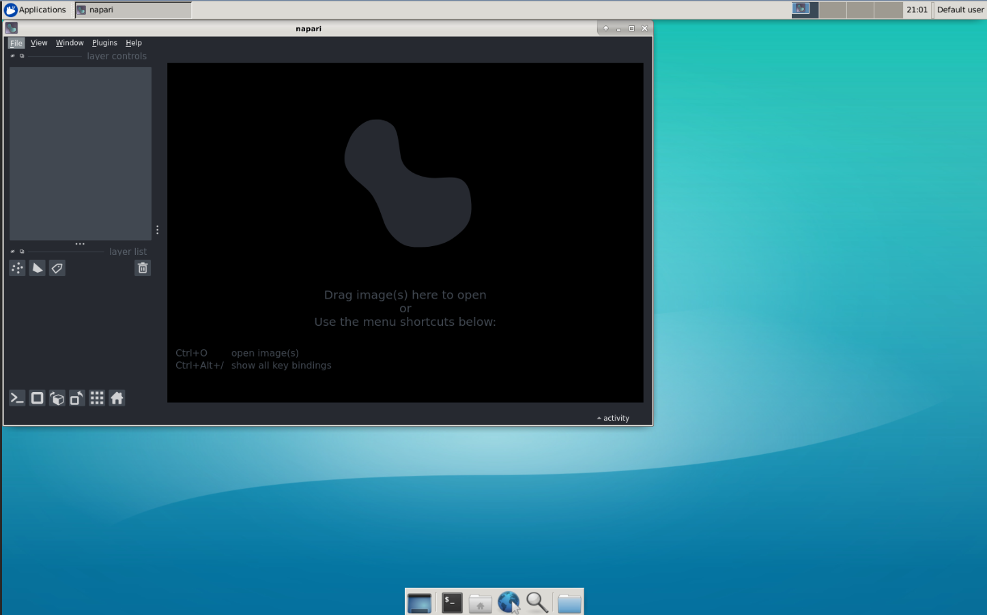
Task: Open the napari IPython console
Action: tap(17, 397)
